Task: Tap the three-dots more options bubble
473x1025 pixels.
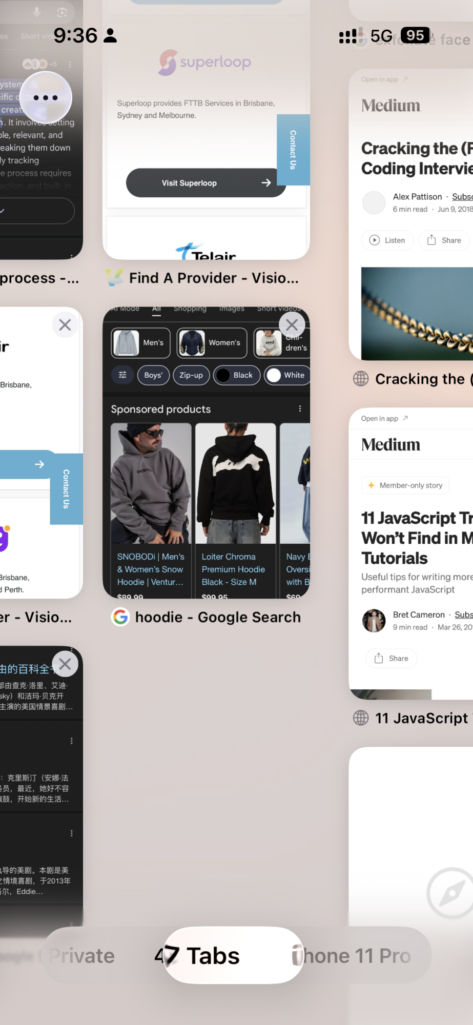Action: (x=46, y=97)
